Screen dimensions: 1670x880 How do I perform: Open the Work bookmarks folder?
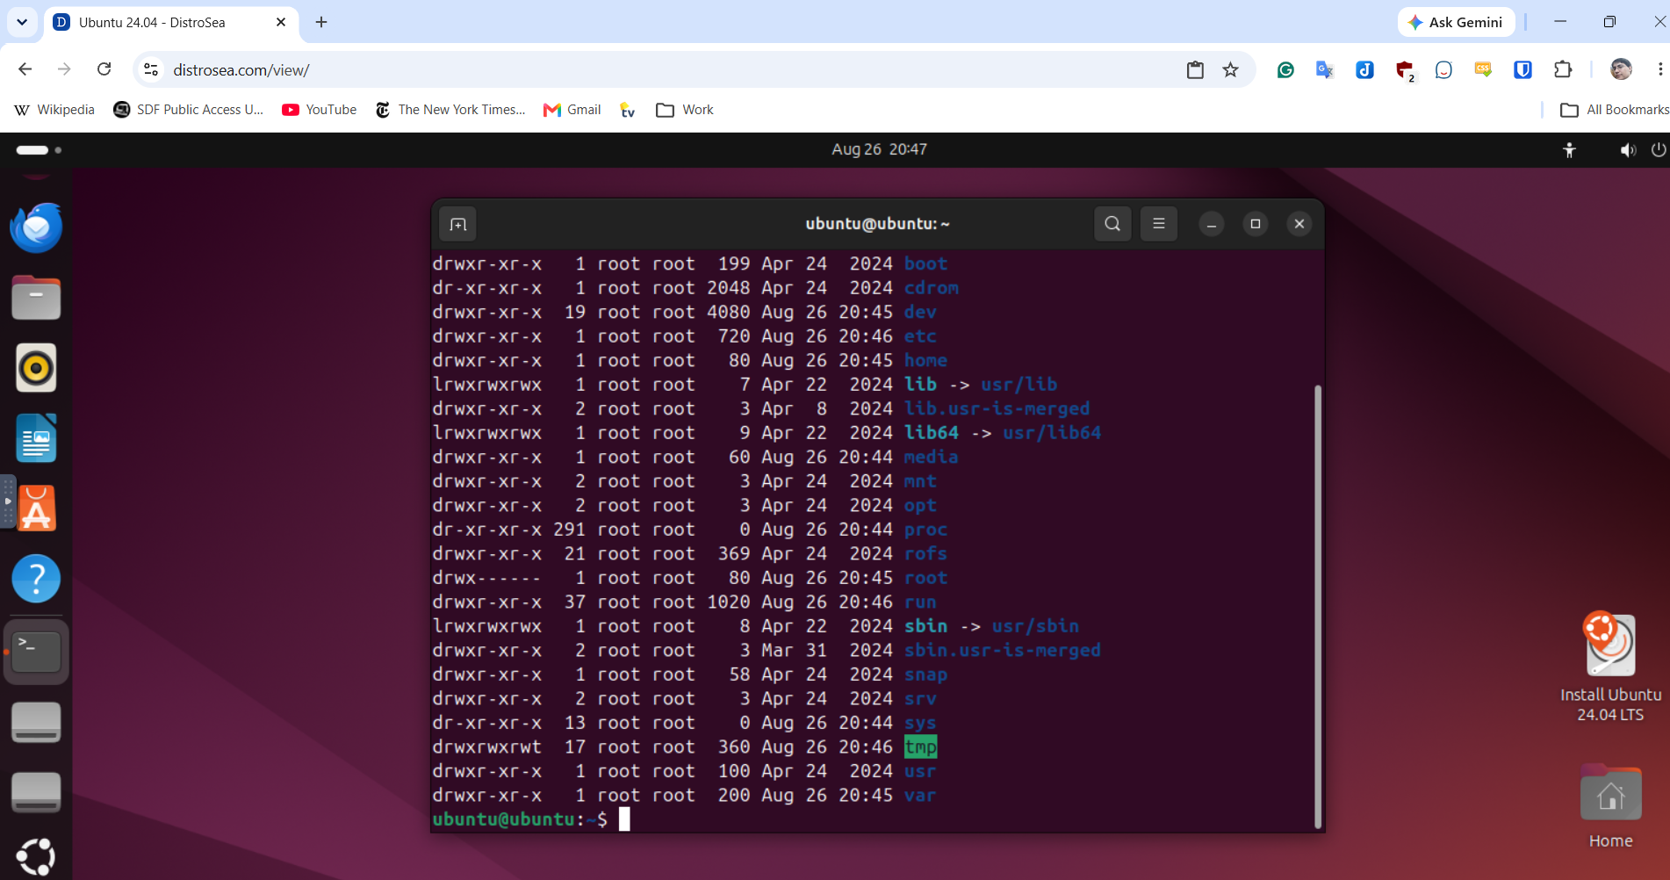685,110
